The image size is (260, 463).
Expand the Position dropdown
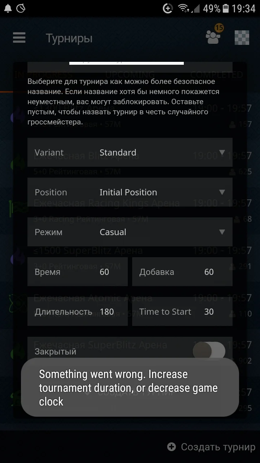tap(130, 192)
